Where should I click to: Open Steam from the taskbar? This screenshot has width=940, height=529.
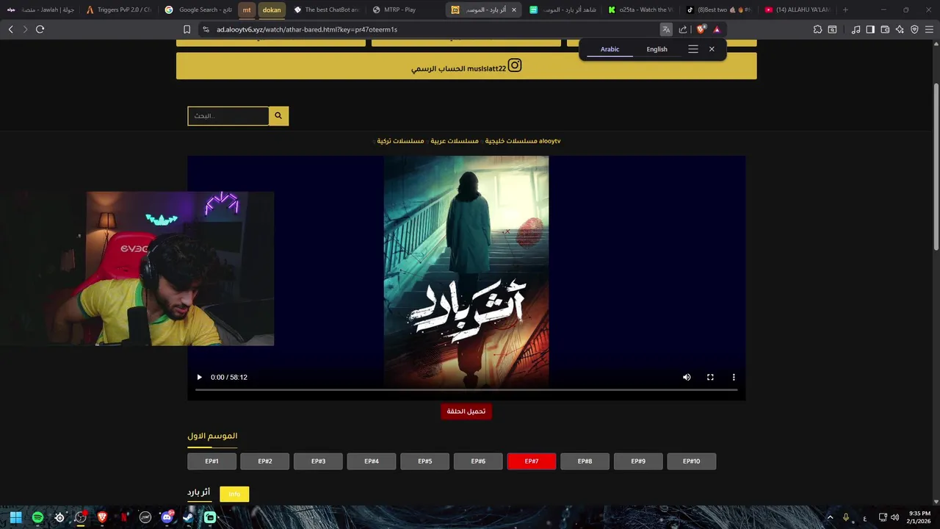[x=188, y=517]
